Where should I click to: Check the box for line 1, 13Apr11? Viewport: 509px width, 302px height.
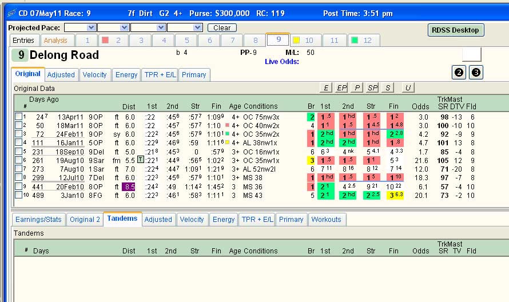pos(18,117)
